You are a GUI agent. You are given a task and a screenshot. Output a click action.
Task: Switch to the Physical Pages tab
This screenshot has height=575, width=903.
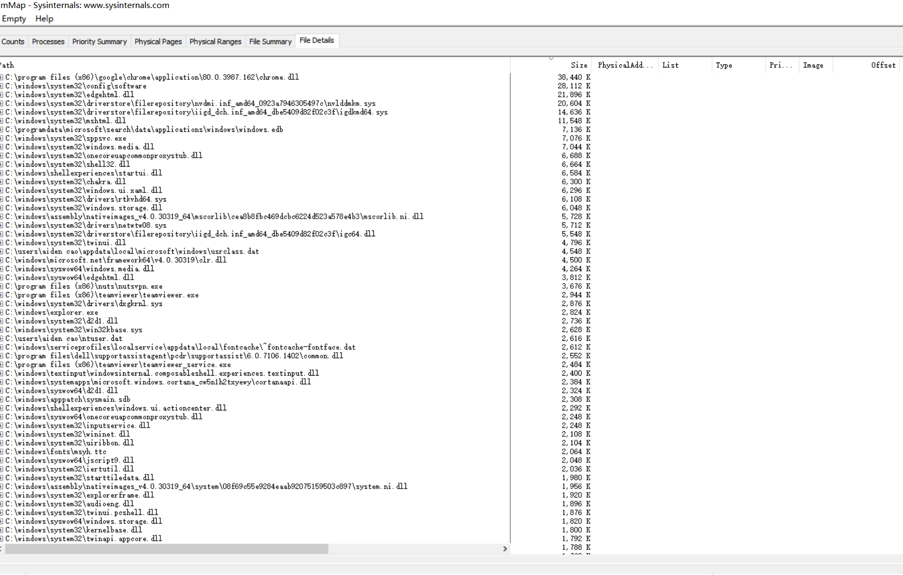[x=158, y=41]
